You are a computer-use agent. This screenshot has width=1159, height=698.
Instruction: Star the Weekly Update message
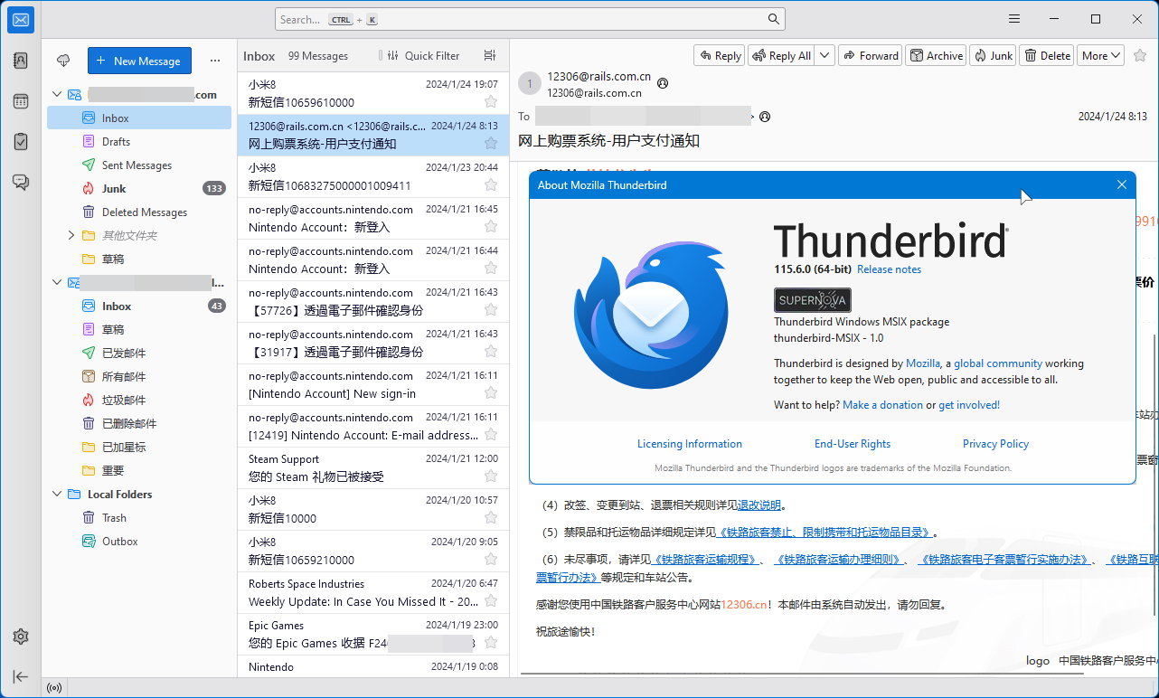tap(491, 600)
